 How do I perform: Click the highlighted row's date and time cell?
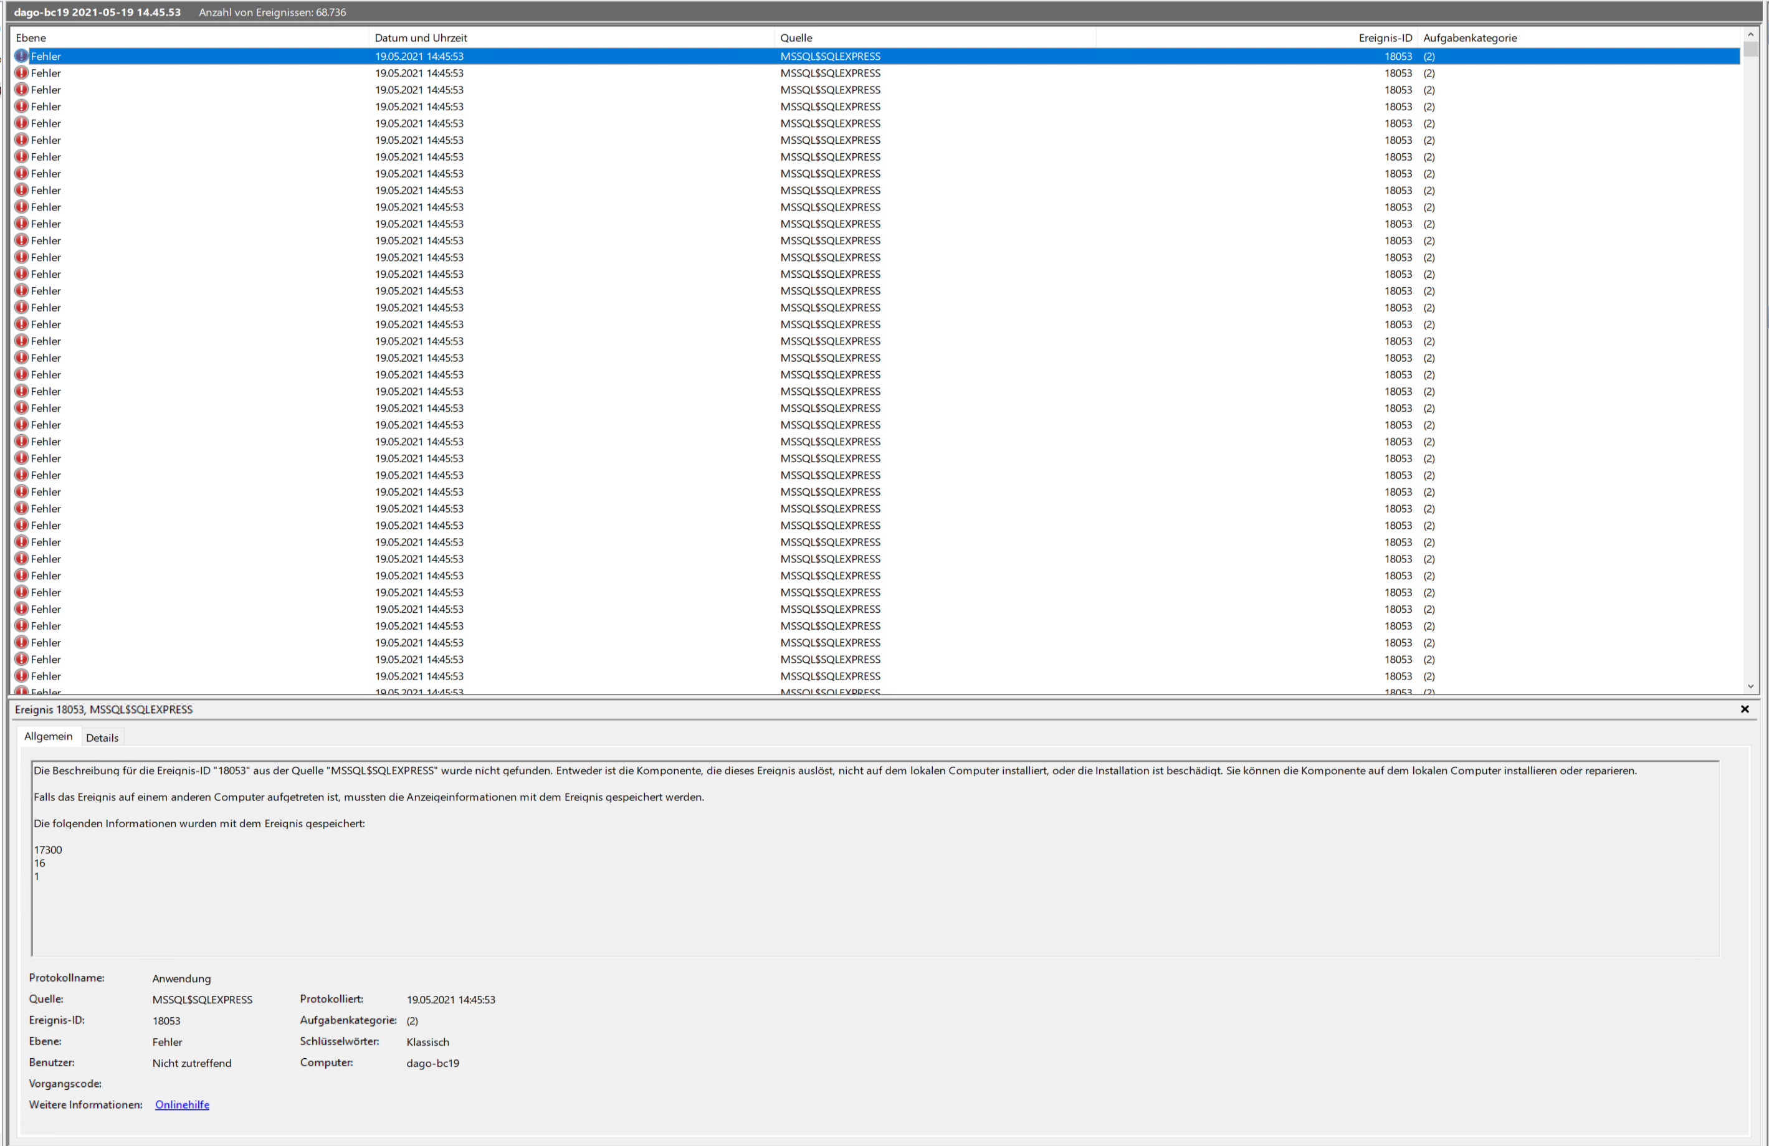pos(419,57)
